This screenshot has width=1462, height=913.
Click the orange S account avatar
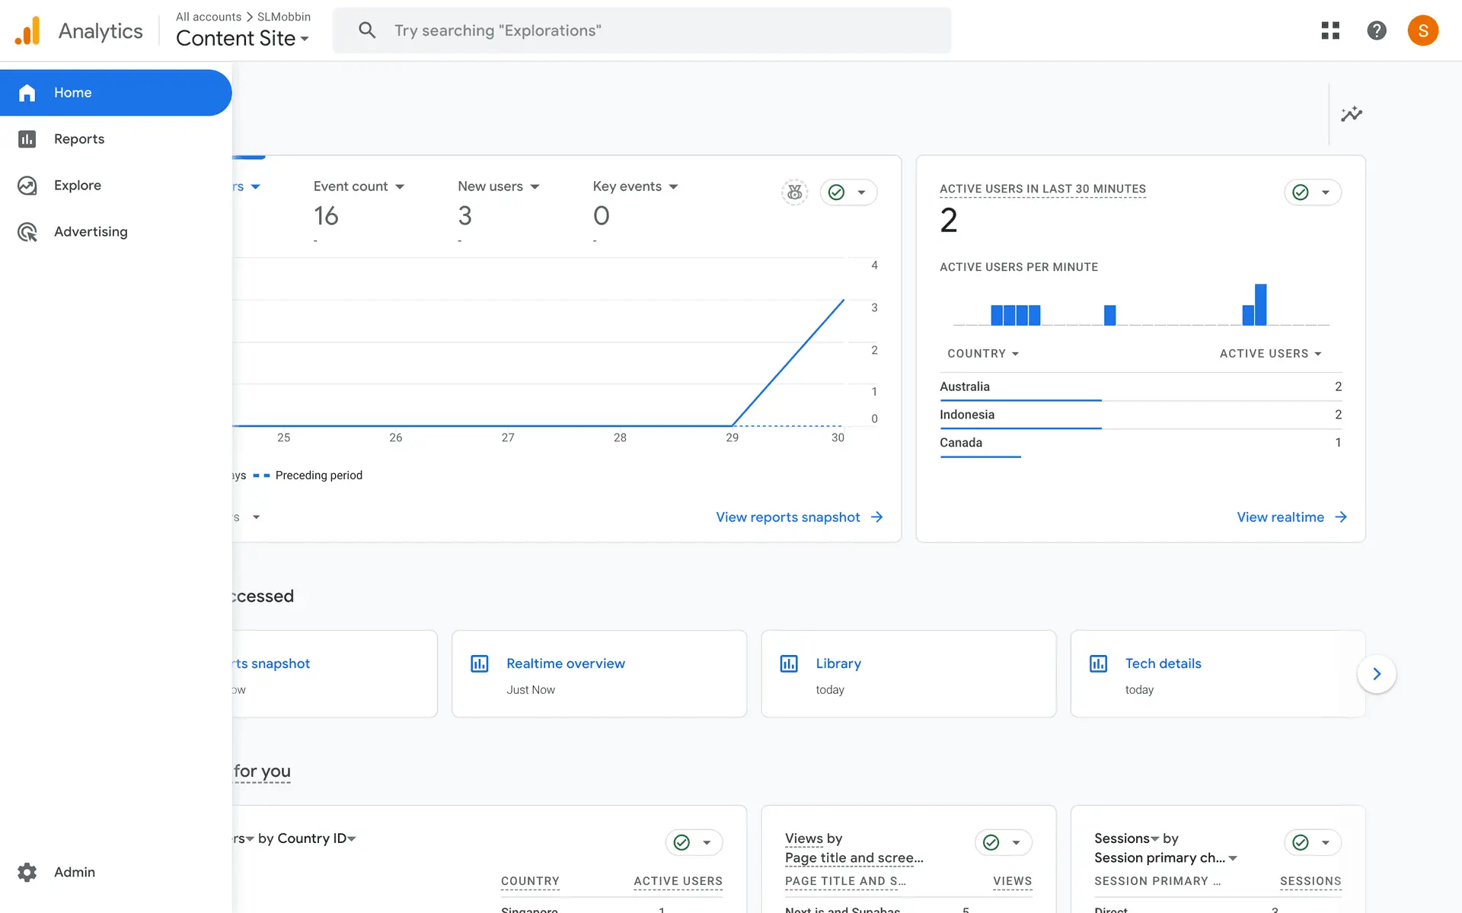click(x=1422, y=30)
